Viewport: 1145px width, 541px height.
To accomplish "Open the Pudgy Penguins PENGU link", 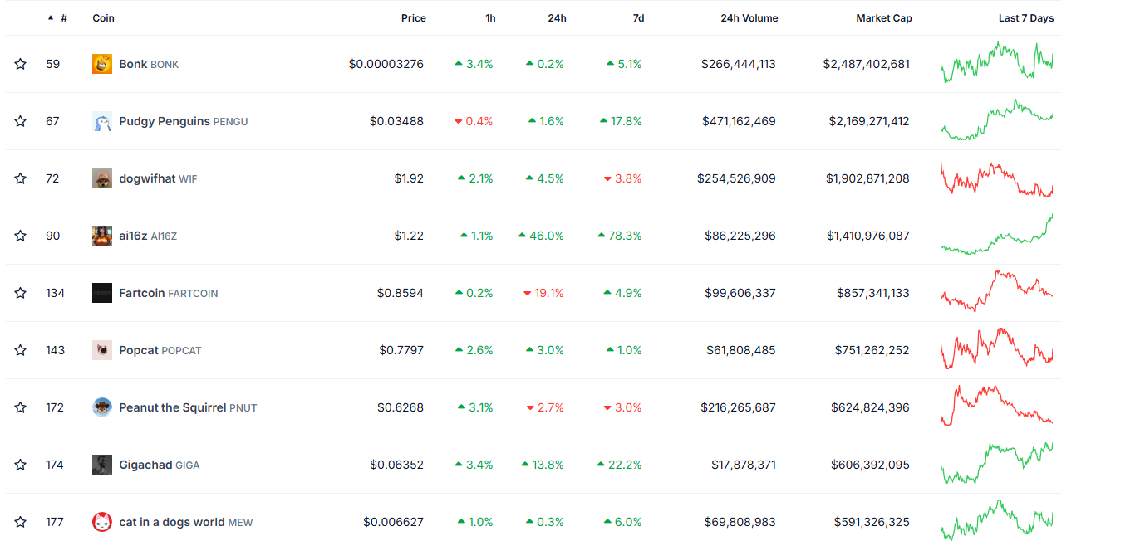I will tap(184, 121).
